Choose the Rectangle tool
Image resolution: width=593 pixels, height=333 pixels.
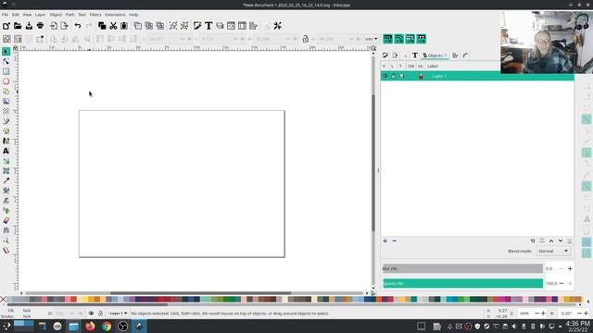[6, 71]
